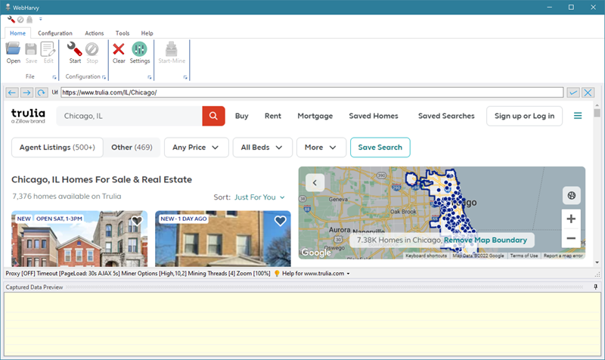Viewport: 605px width, 360px height.
Task: Click Sign up or Log in
Action: point(524,116)
